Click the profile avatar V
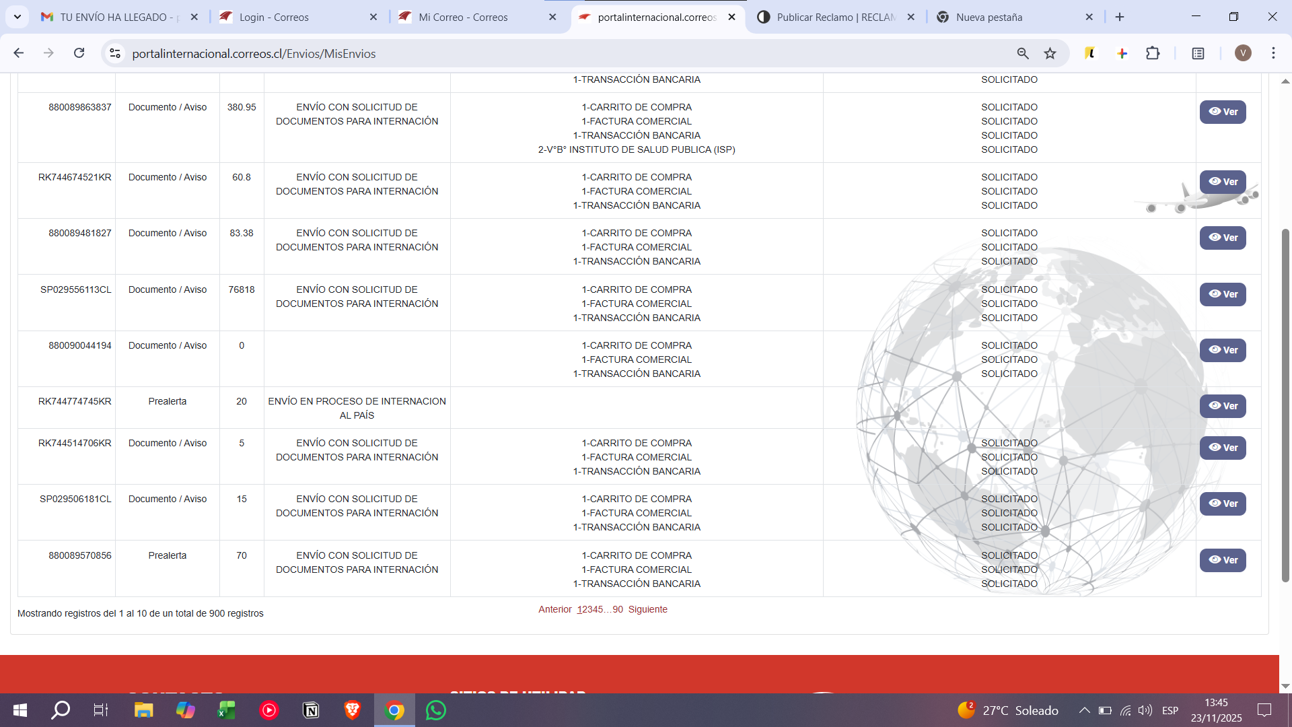Screen dimensions: 1292x727 1243,53
